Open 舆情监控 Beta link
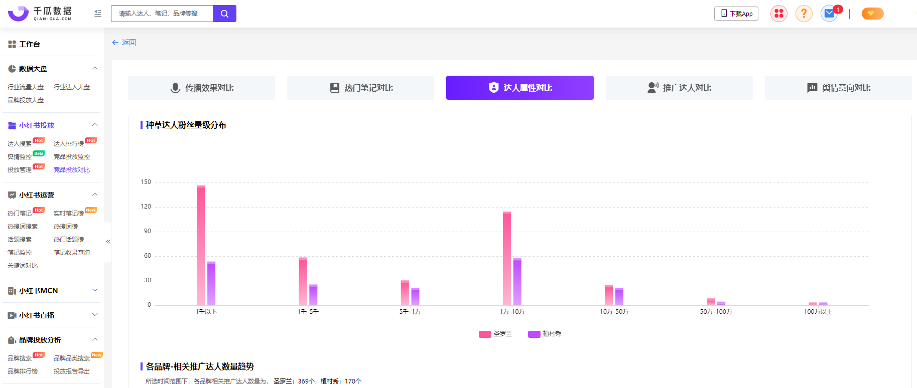This screenshot has width=917, height=388. (x=20, y=157)
